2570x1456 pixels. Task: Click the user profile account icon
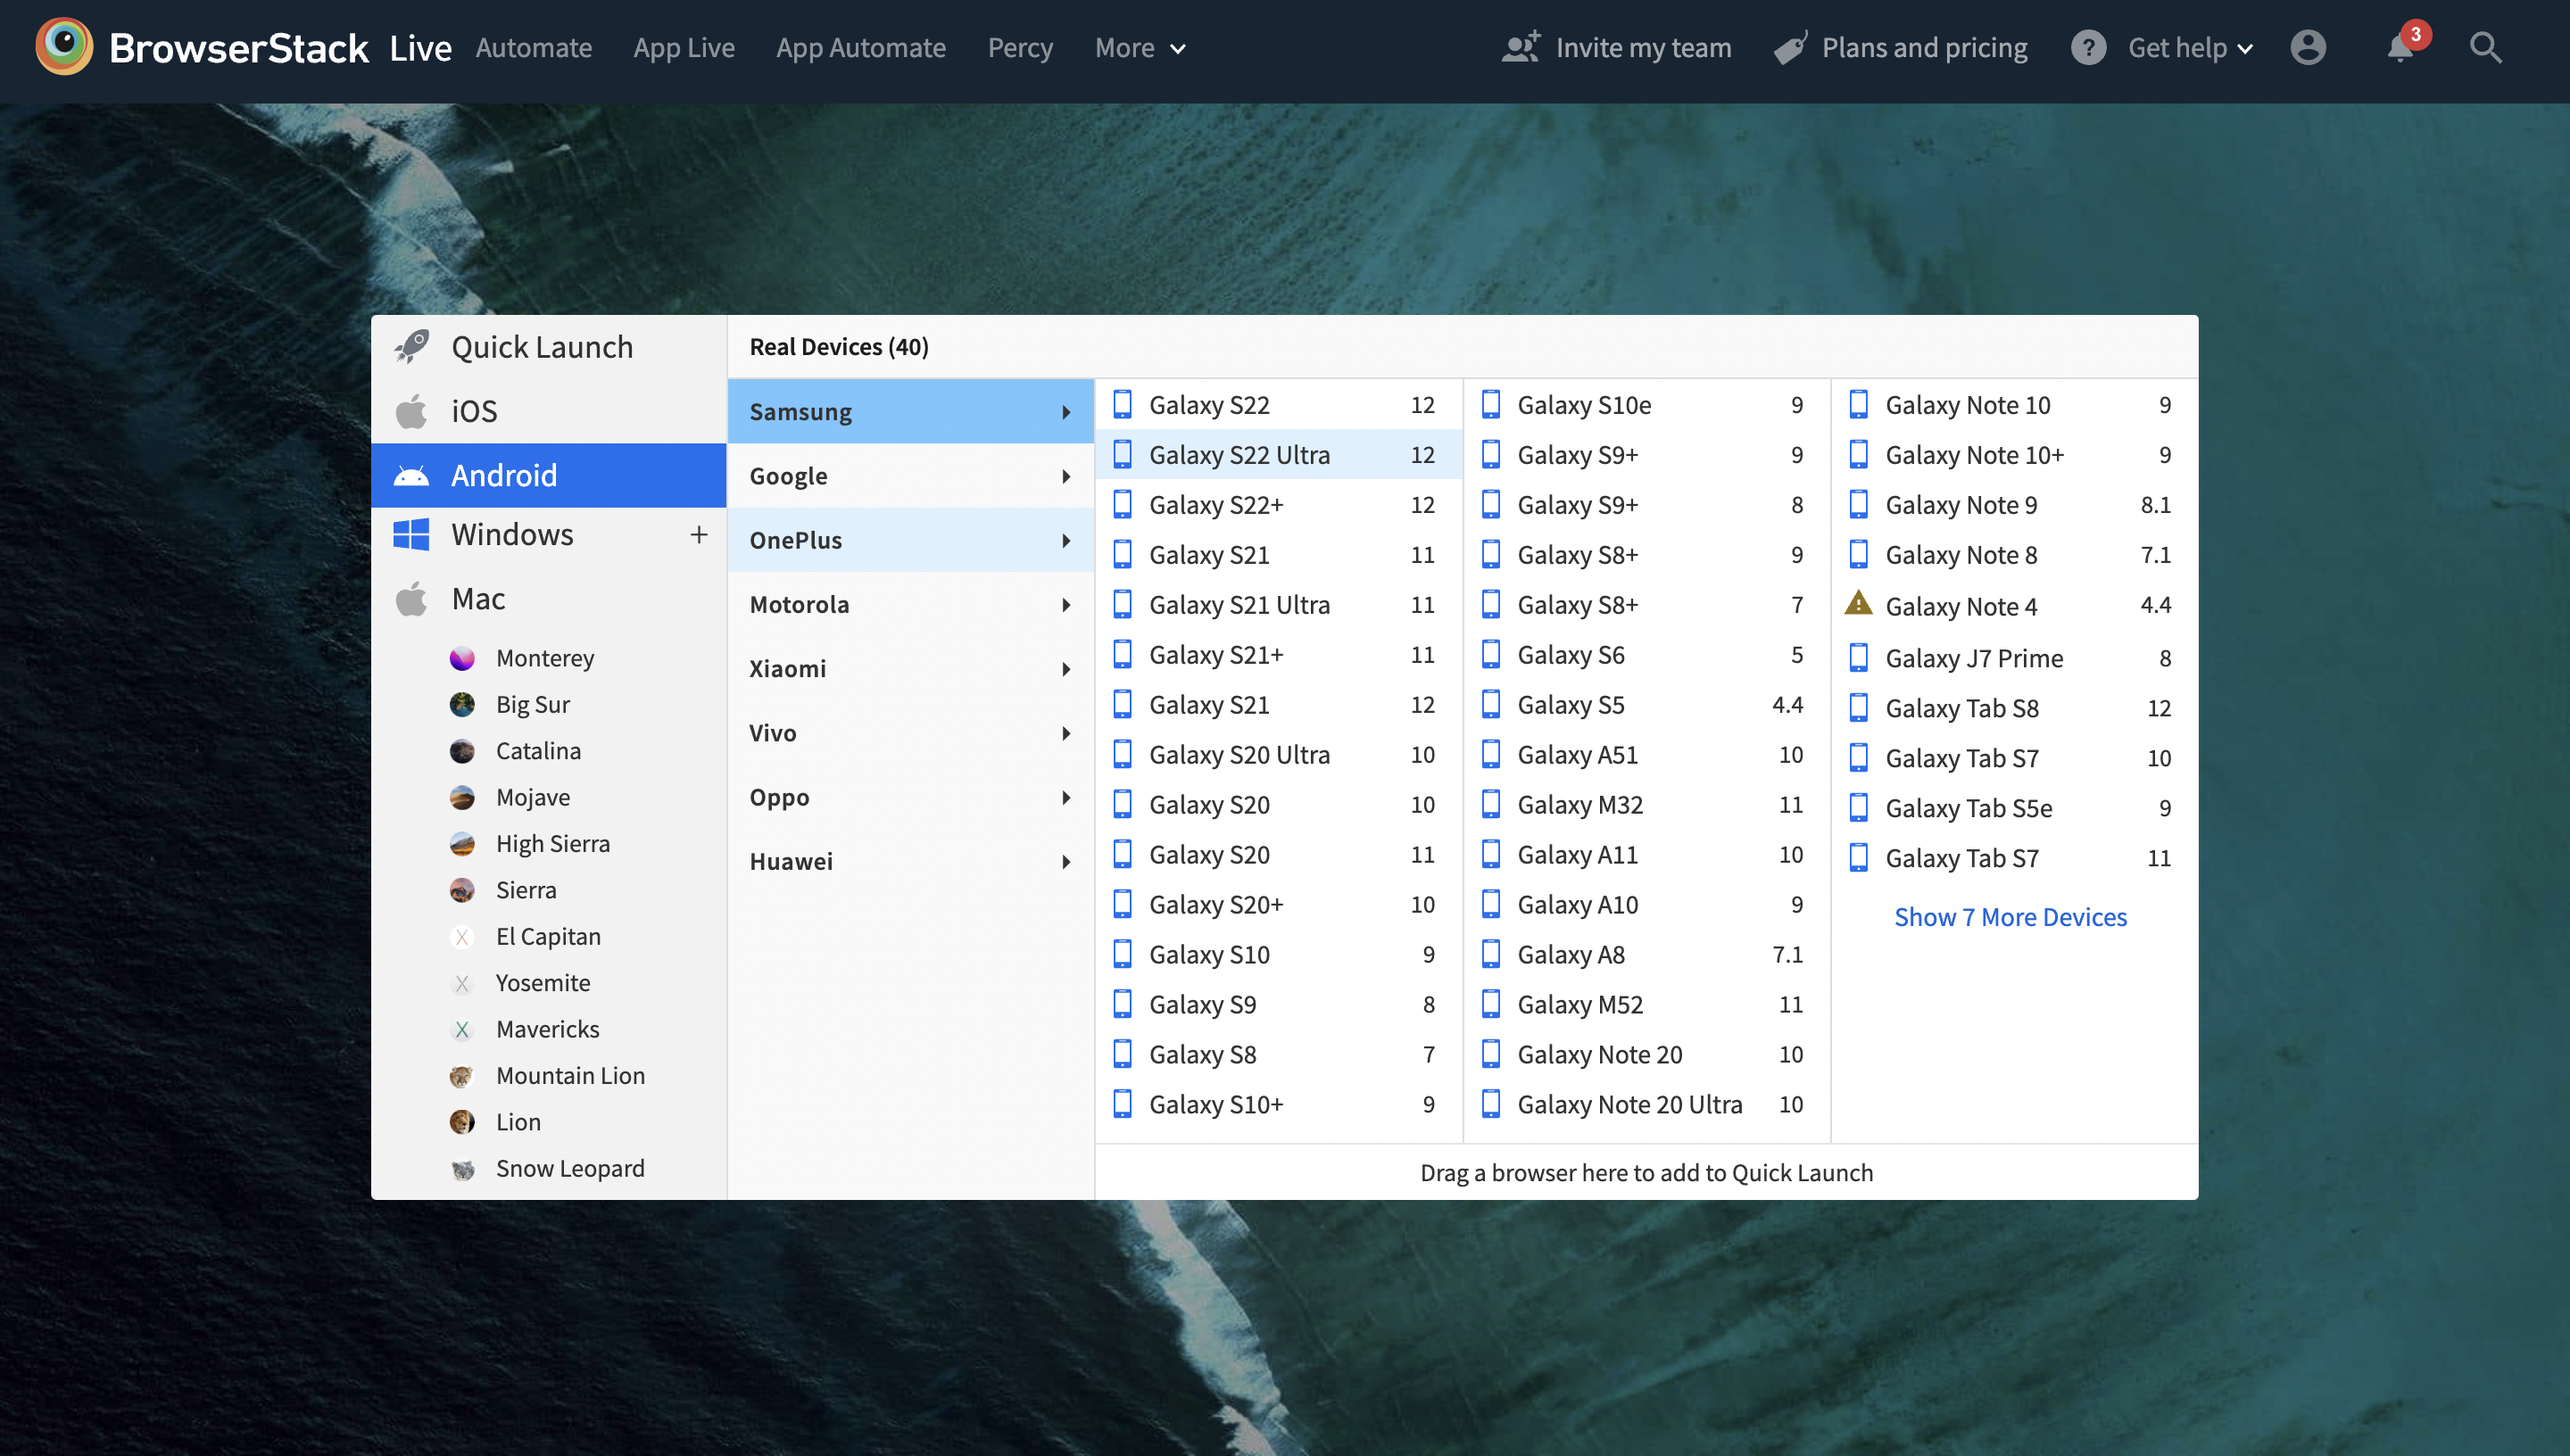(x=2309, y=47)
